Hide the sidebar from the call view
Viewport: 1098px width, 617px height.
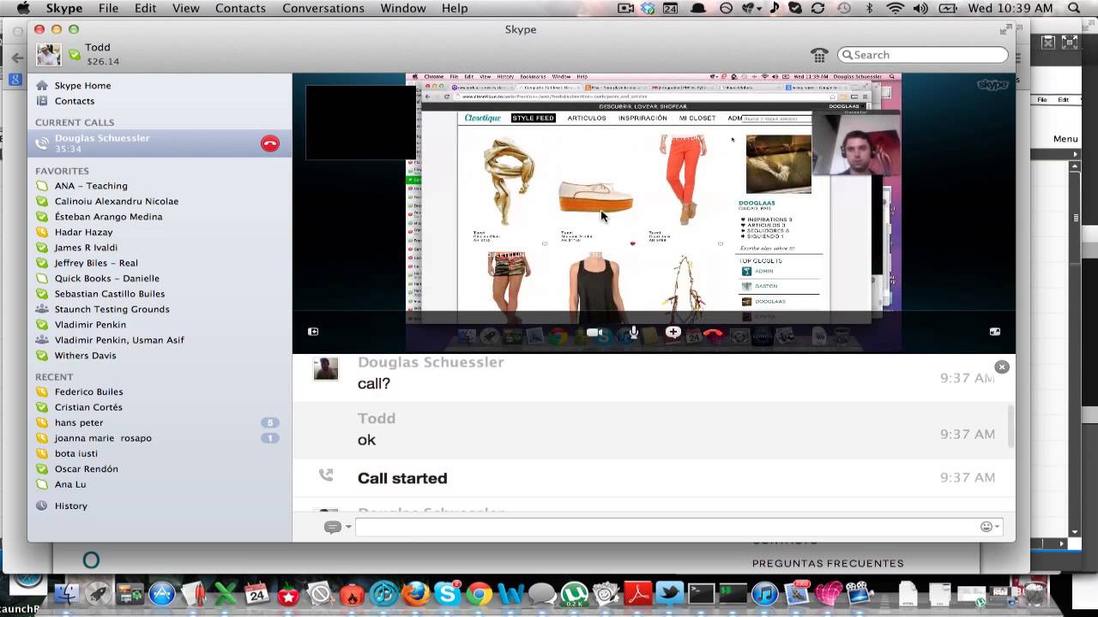point(313,332)
